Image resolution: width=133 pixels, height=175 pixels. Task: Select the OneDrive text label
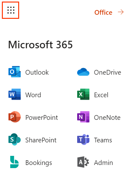point(108,72)
